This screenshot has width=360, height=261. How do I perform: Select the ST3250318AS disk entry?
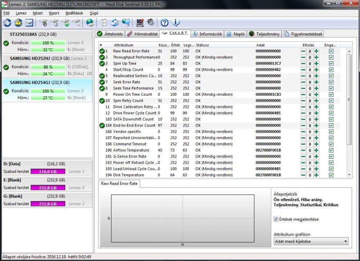pos(47,42)
